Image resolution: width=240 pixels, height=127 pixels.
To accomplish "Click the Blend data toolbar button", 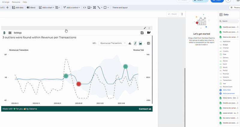I will click(x=31, y=7).
